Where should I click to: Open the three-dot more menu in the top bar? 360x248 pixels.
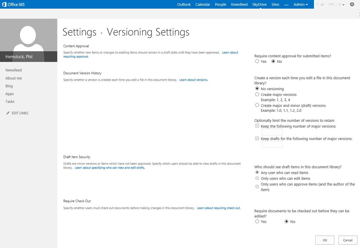286,5
